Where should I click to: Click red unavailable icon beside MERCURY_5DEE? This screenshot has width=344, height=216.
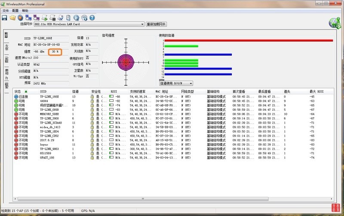tap(16, 114)
